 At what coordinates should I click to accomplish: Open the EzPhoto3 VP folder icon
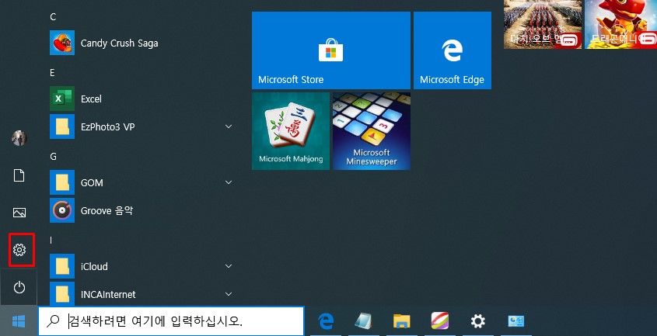62,126
